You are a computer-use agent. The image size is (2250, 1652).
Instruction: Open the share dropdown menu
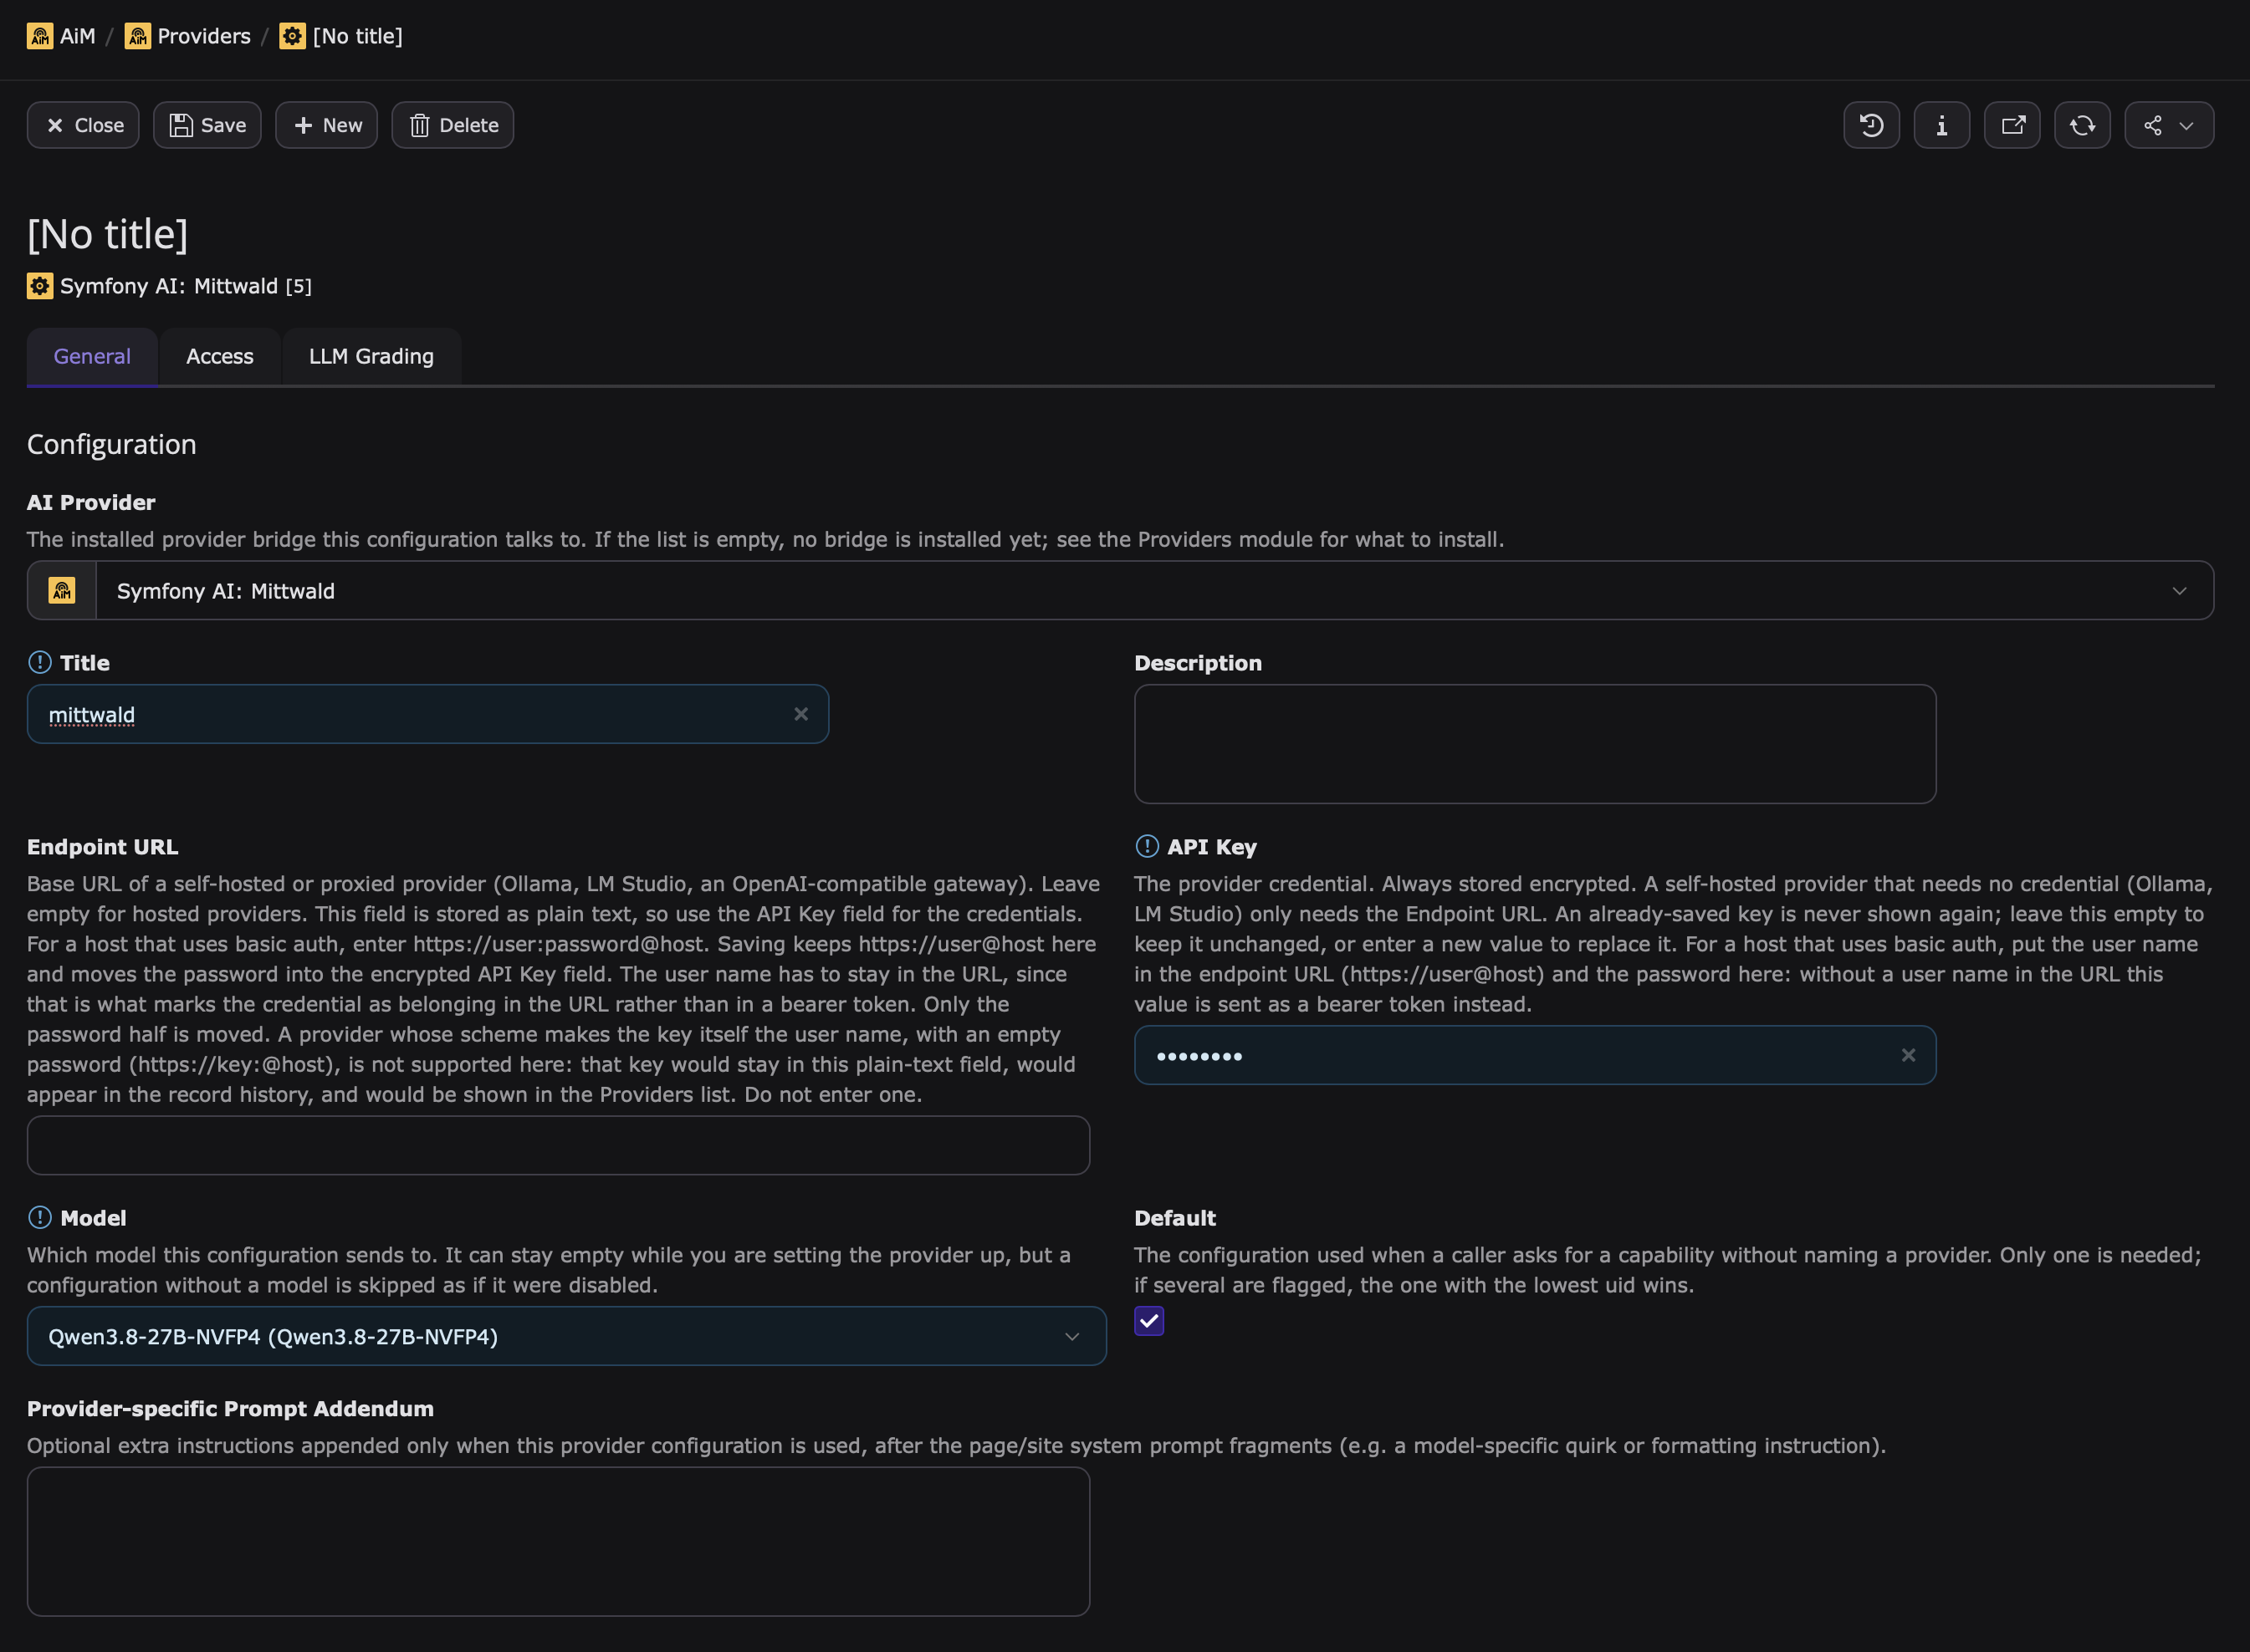(x=2168, y=125)
